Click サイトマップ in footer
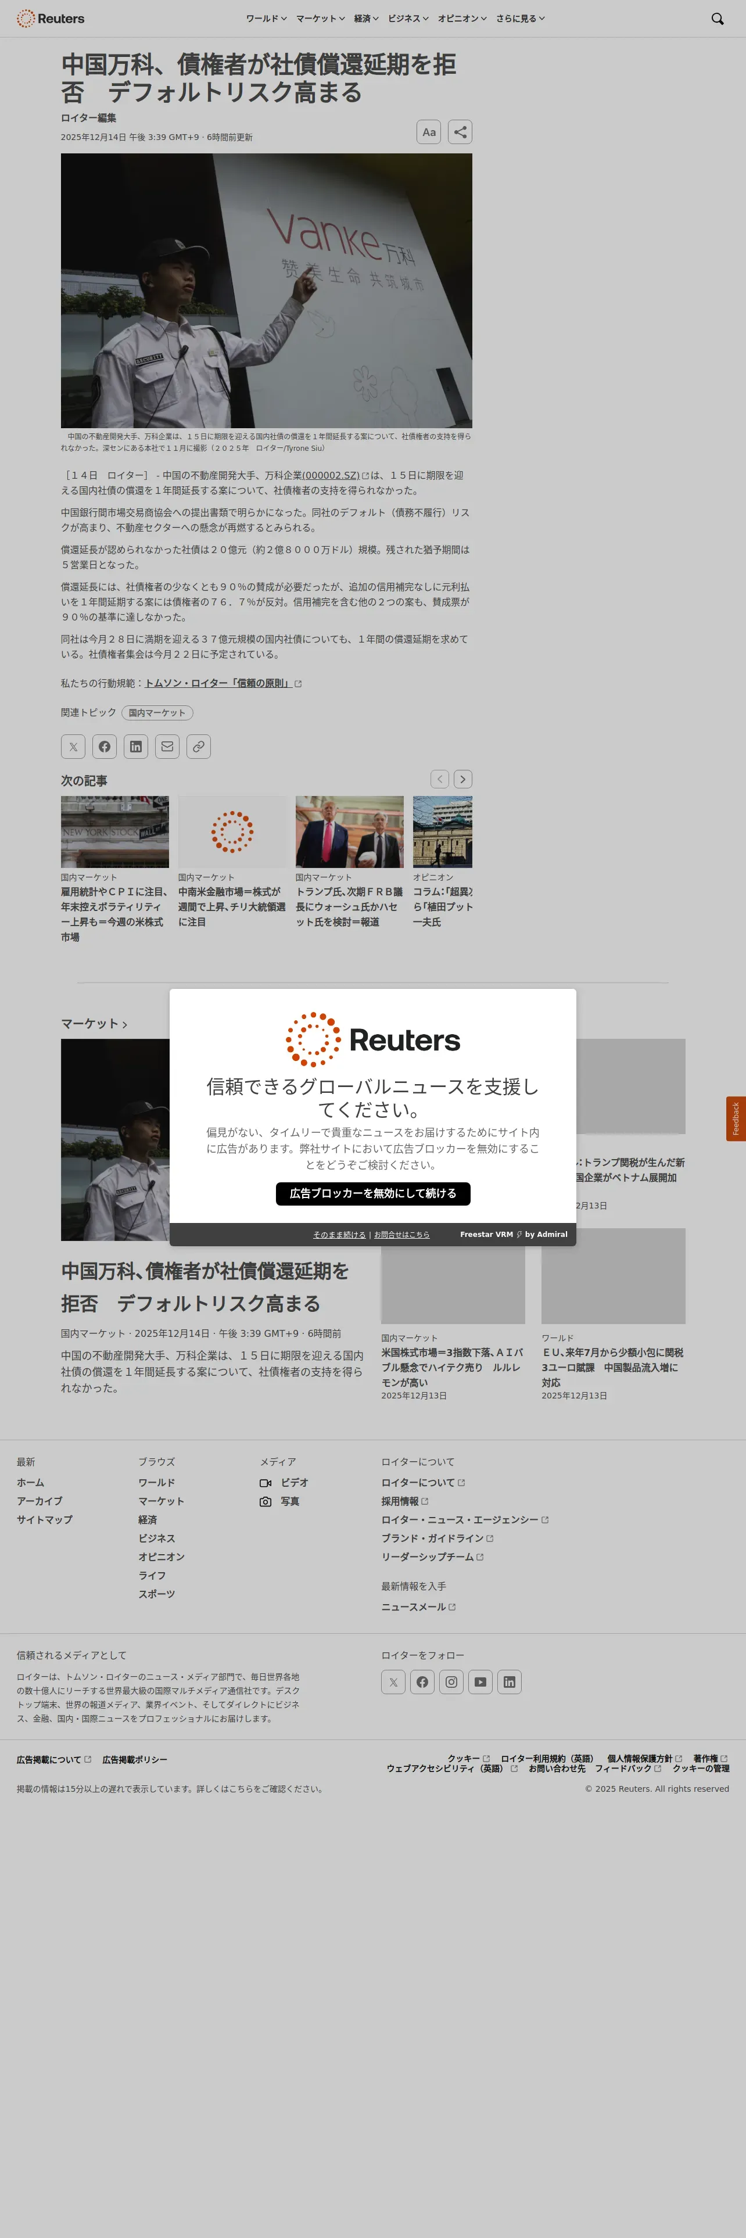The image size is (746, 2238). [44, 1519]
